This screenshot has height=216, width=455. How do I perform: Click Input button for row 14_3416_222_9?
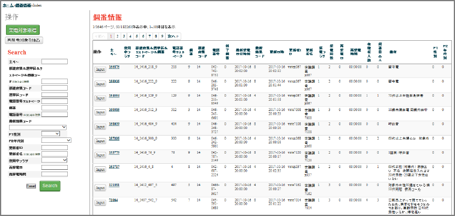[x=100, y=84]
